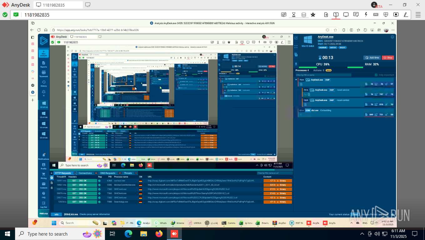Viewport: 425px width, 240px height.
Task: Open the AnyDesk hamburger menu
Action: click(x=418, y=15)
